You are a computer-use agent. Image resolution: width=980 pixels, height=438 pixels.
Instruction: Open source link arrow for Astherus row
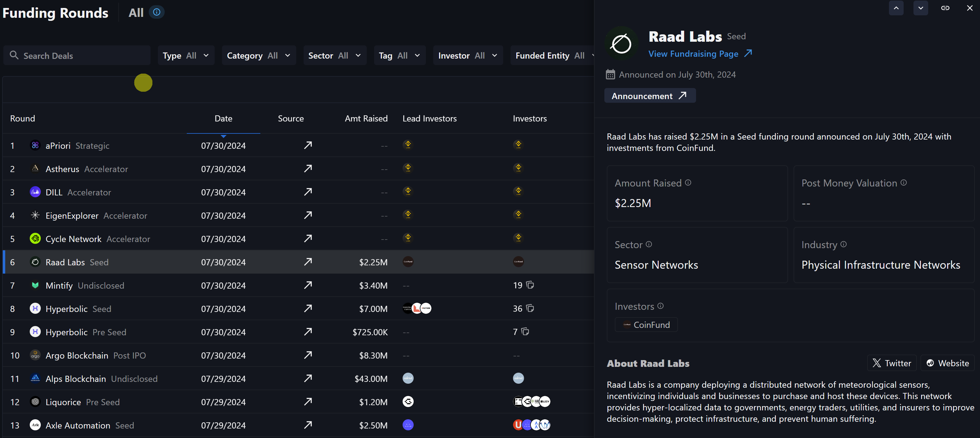click(x=308, y=168)
